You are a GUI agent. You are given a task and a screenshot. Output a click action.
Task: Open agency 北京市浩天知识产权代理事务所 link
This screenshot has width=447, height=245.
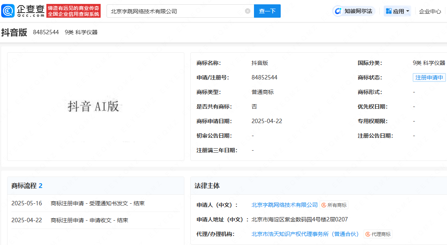click(305, 234)
